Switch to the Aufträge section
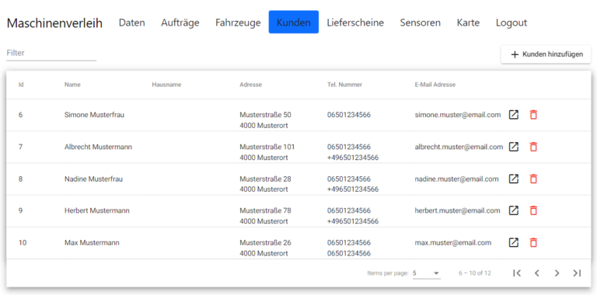The image size is (597, 295). click(x=180, y=23)
